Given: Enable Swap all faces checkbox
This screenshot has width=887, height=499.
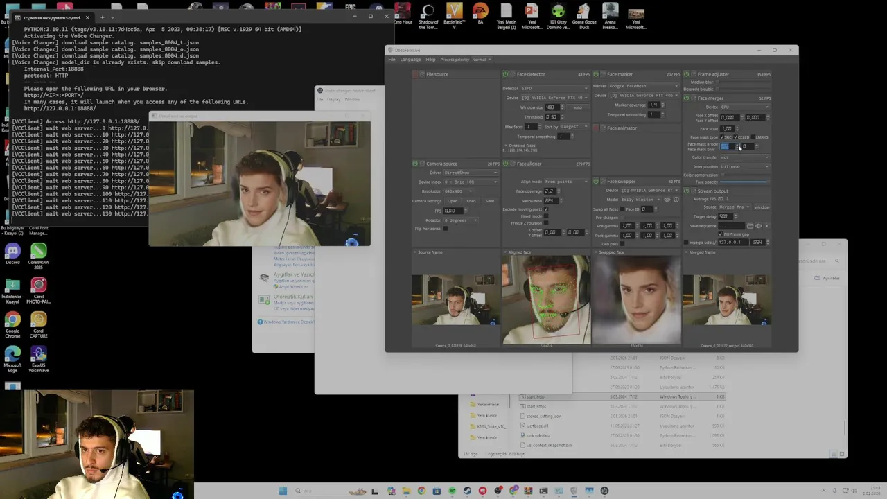Looking at the screenshot, I should coord(622,209).
